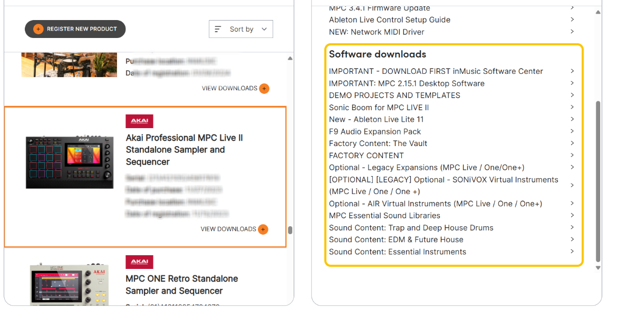Open Sound Content: Trap and Deep House Drums
Viewport: 627px width, 309px height.
[411, 227]
